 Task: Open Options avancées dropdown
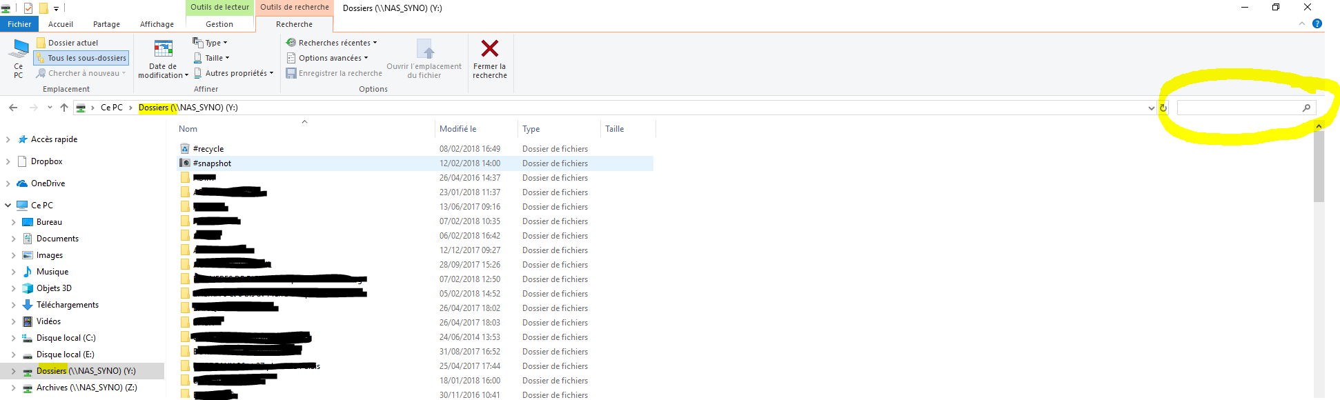327,58
